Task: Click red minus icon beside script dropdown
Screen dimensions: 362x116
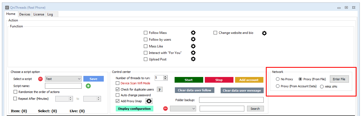Action: tap(40, 79)
